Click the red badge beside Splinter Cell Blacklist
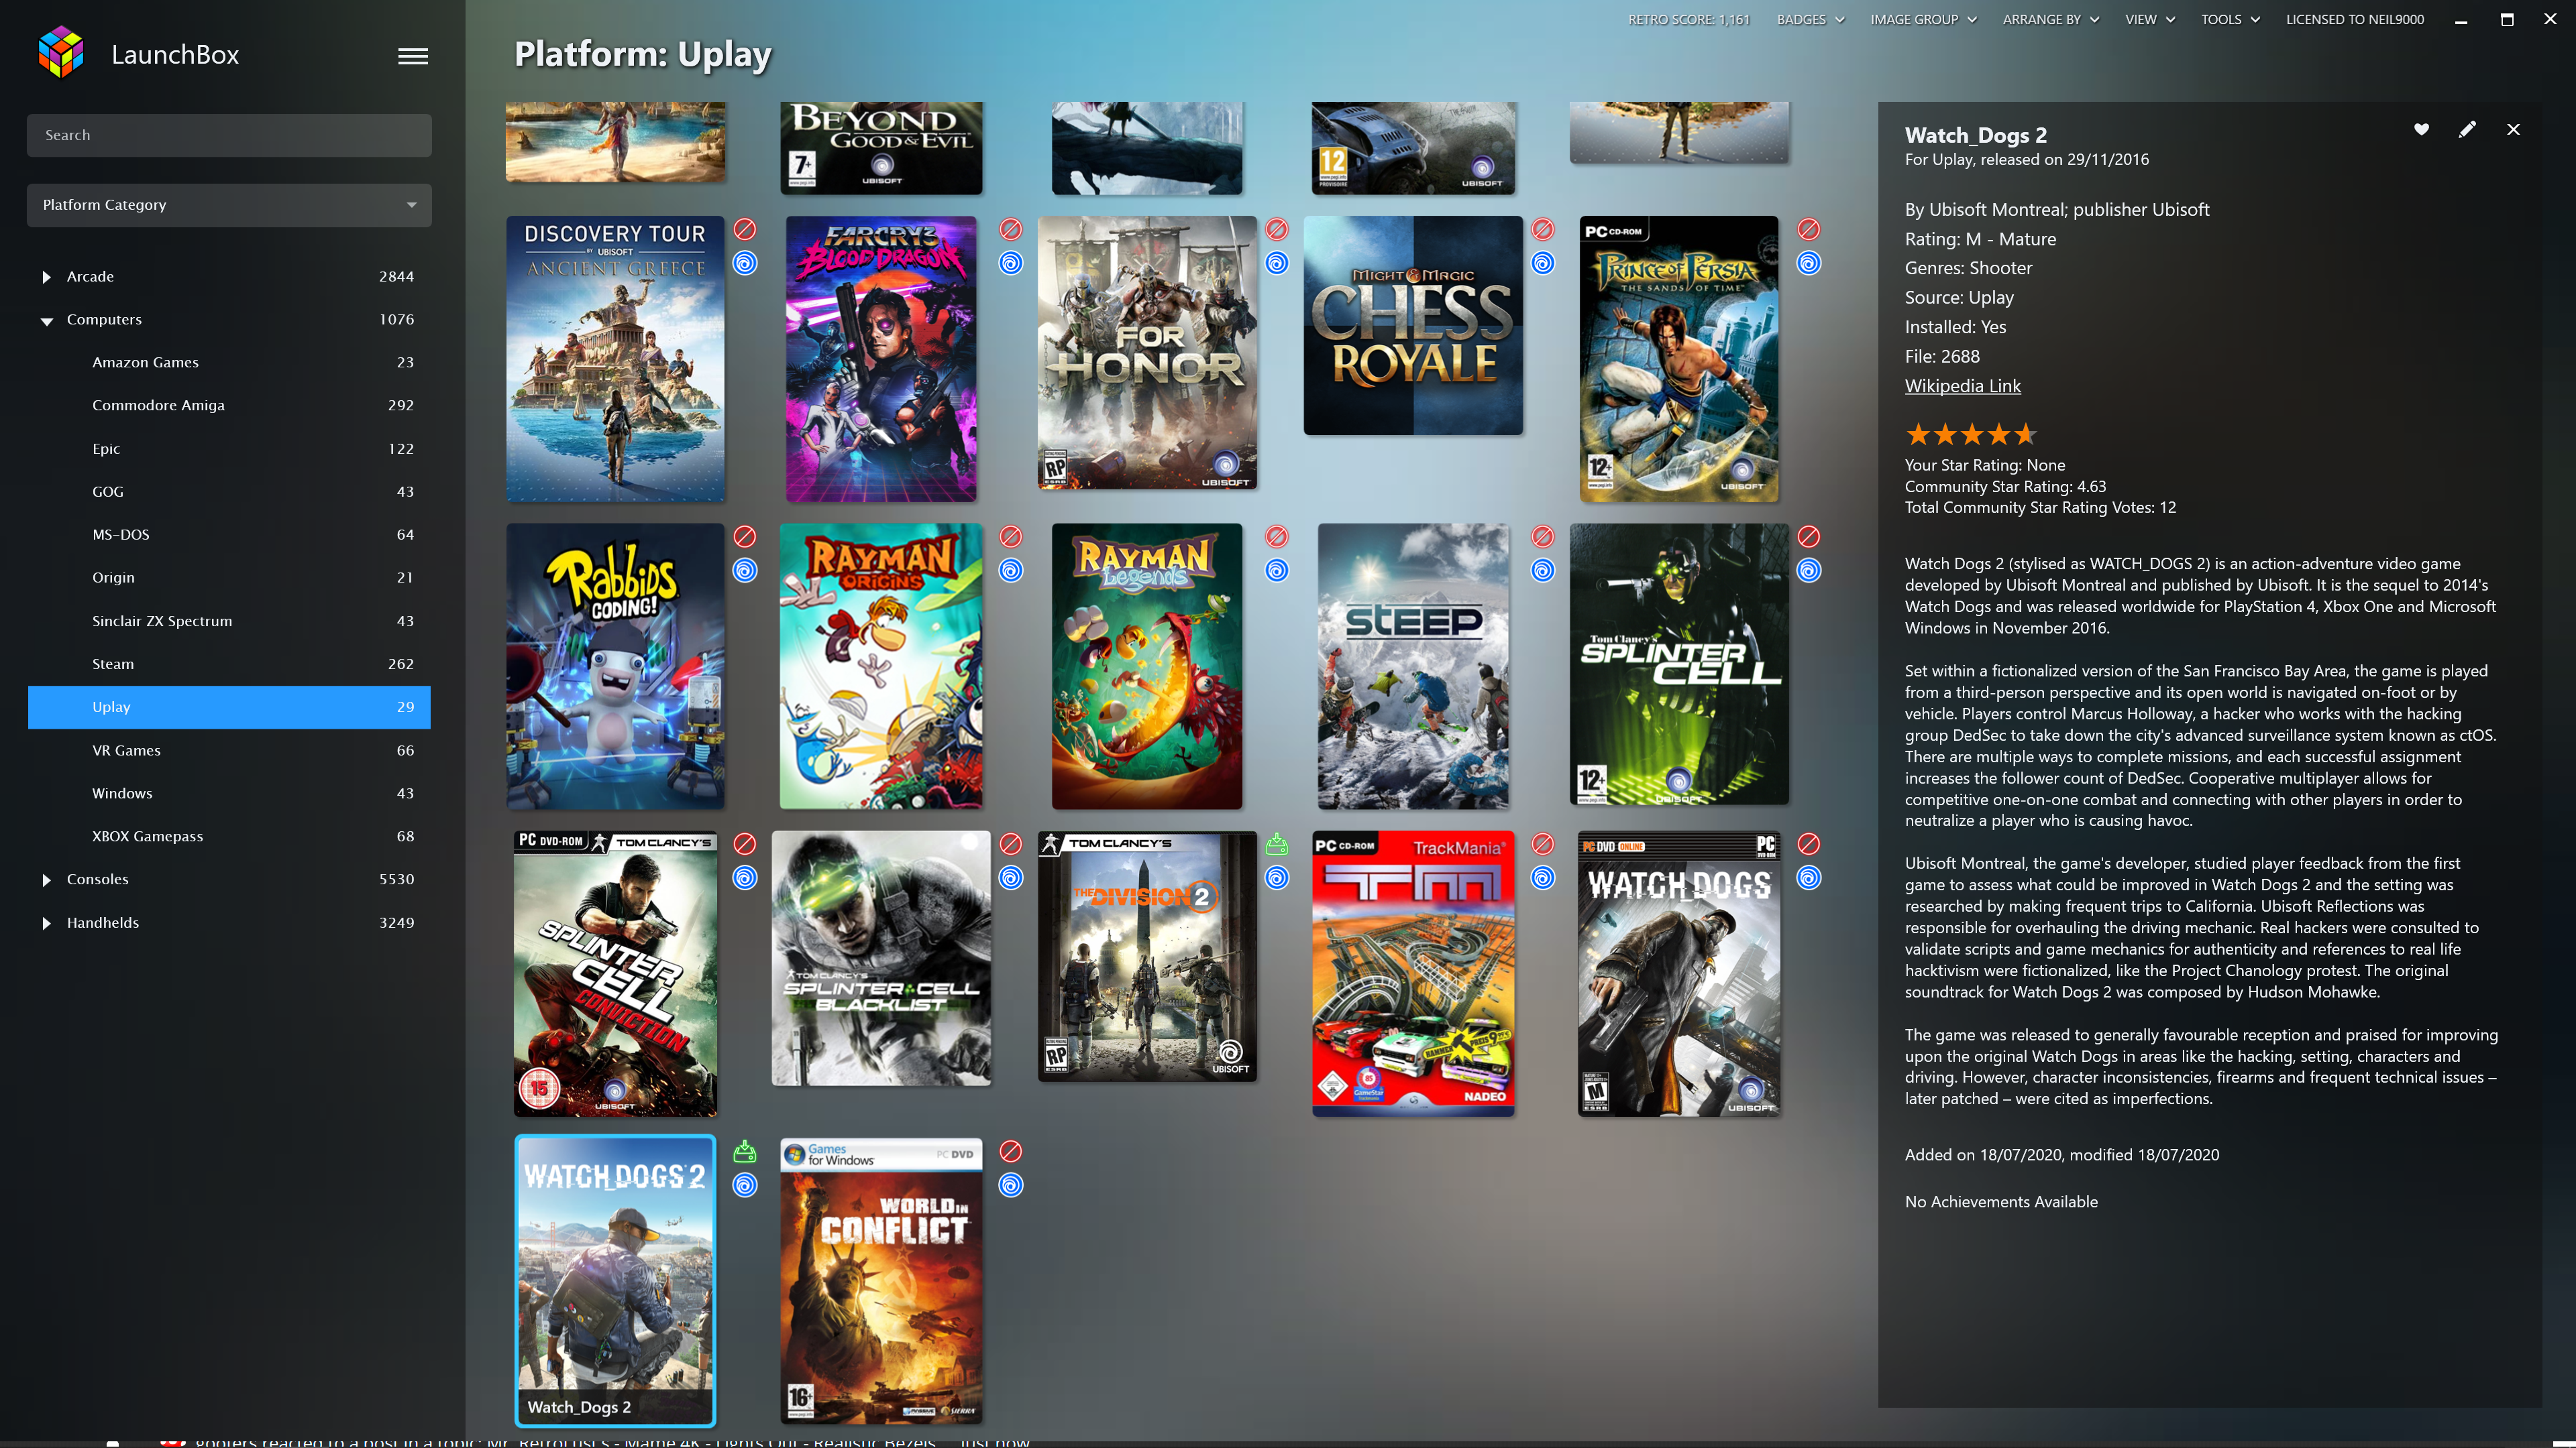Screen dimensions: 2576x1448 1011,843
